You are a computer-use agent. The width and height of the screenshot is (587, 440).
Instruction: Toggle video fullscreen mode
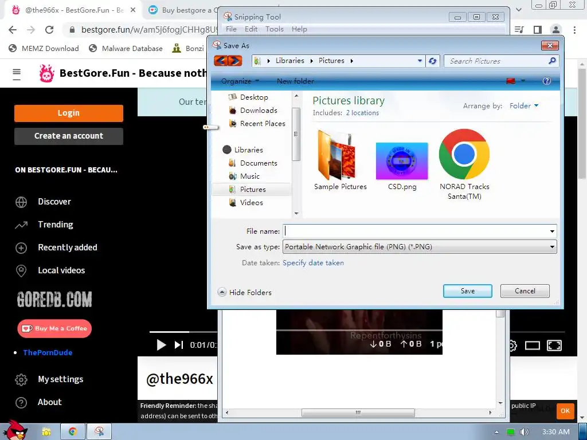coord(554,345)
